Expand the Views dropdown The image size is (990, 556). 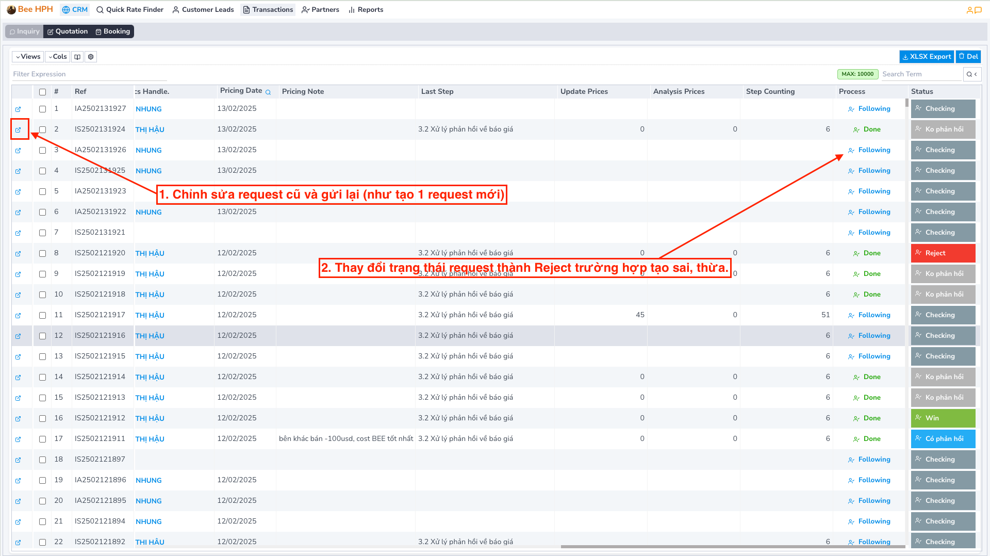coord(28,57)
